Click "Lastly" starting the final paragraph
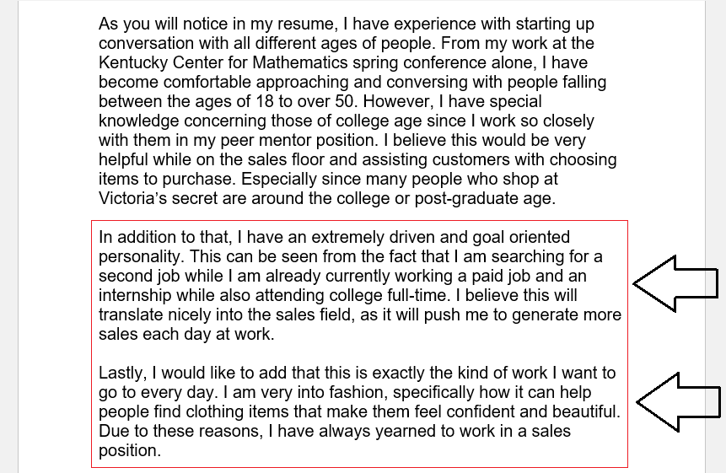 [x=122, y=374]
